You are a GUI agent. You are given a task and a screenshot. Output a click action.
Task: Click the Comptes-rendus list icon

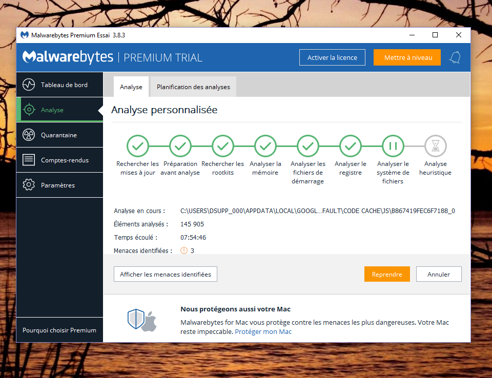tap(29, 160)
